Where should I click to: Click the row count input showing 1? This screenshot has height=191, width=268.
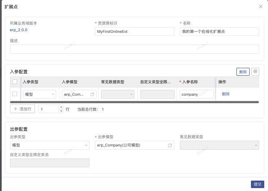(49, 109)
